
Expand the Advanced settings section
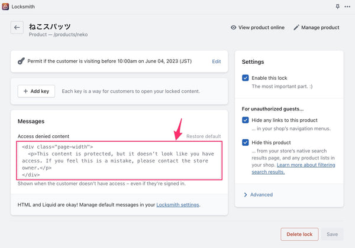tap(259, 195)
